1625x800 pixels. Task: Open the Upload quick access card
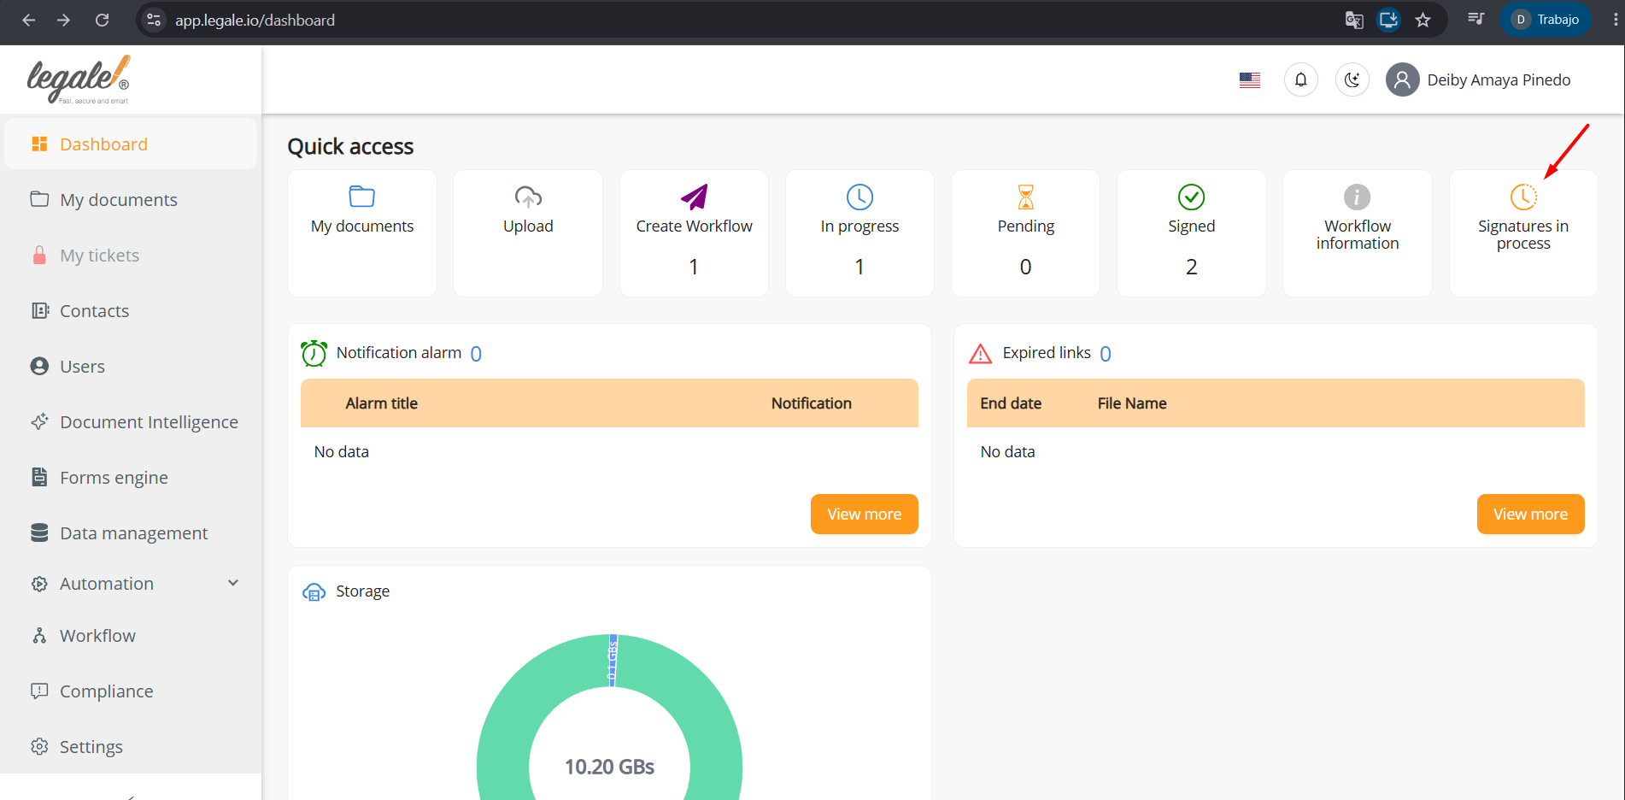528,232
